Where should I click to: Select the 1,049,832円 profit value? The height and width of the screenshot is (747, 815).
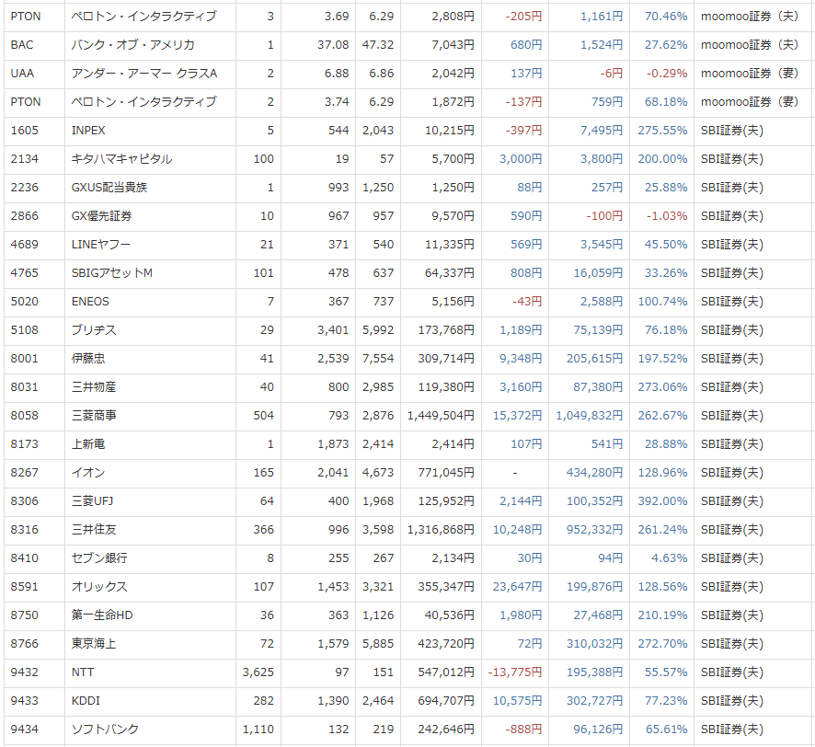[589, 416]
